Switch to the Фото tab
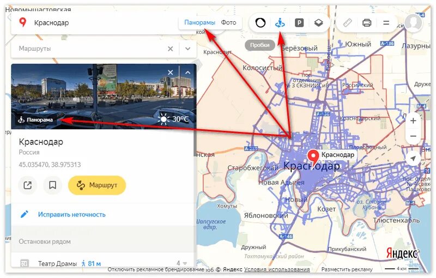 228,22
